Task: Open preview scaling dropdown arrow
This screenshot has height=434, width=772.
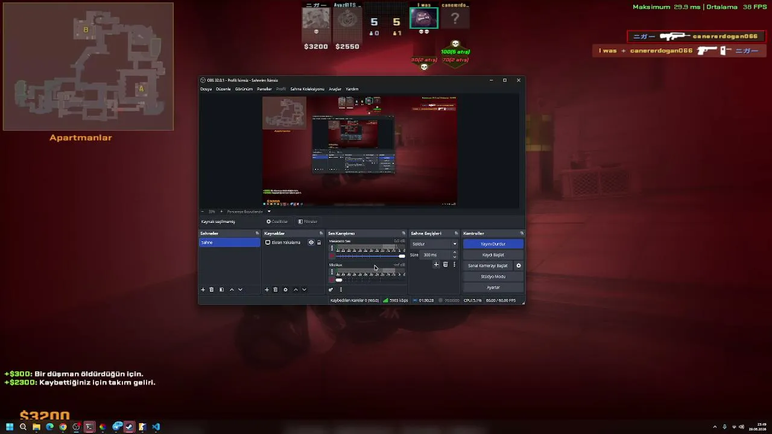Action: point(269,212)
